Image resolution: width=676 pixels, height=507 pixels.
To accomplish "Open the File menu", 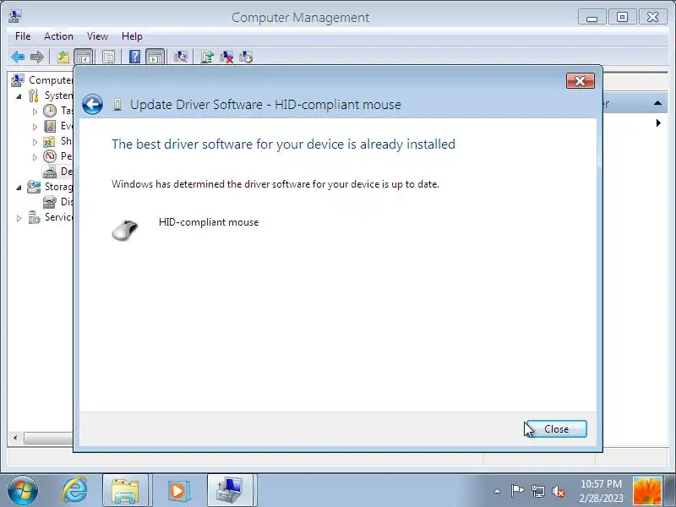I will pyautogui.click(x=23, y=36).
